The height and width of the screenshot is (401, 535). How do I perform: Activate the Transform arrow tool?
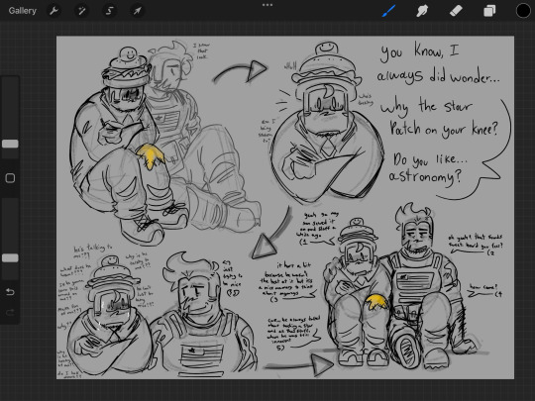[137, 11]
